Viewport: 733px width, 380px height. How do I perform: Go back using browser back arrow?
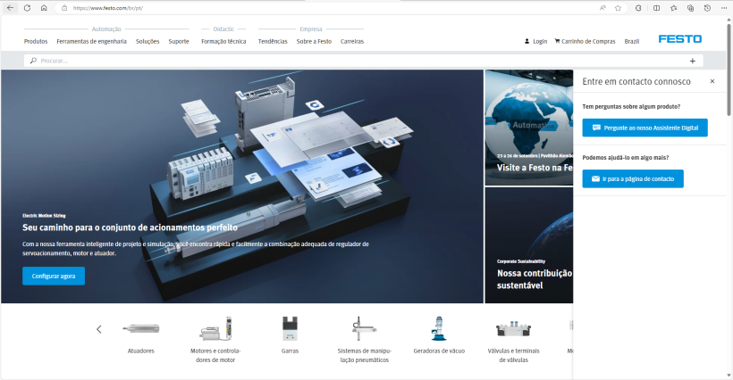(10, 8)
